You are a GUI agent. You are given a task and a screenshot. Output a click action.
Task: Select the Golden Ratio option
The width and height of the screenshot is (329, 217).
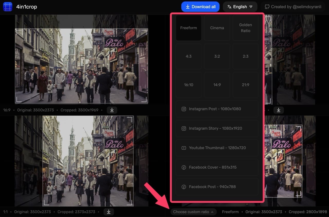pos(246,28)
